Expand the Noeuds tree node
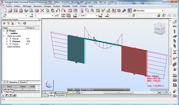The width and height of the screenshot is (179, 105). pos(7,39)
